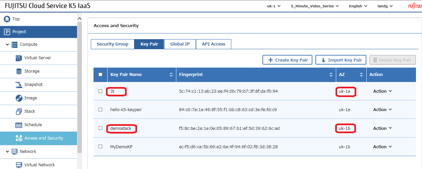The image size is (422, 169).
Task: Click fingerprint starting 5c:74:c1
Action: [228, 91]
